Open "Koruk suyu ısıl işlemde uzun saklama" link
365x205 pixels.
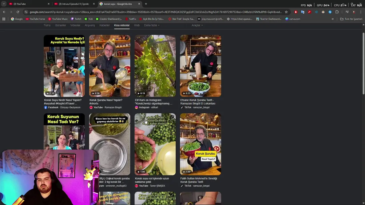point(152,180)
